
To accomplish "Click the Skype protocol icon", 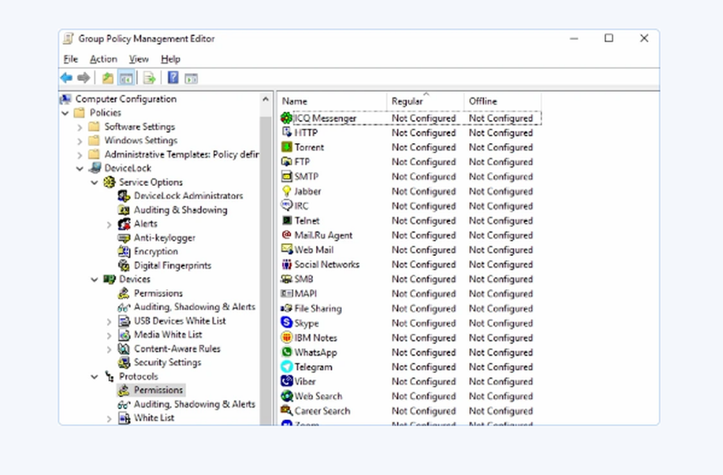I will tap(287, 323).
